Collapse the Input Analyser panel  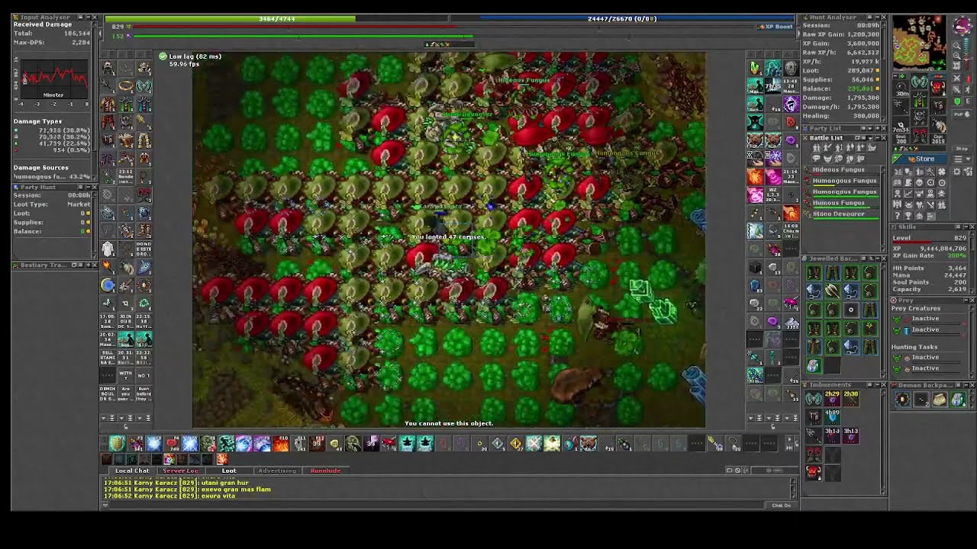click(x=88, y=18)
